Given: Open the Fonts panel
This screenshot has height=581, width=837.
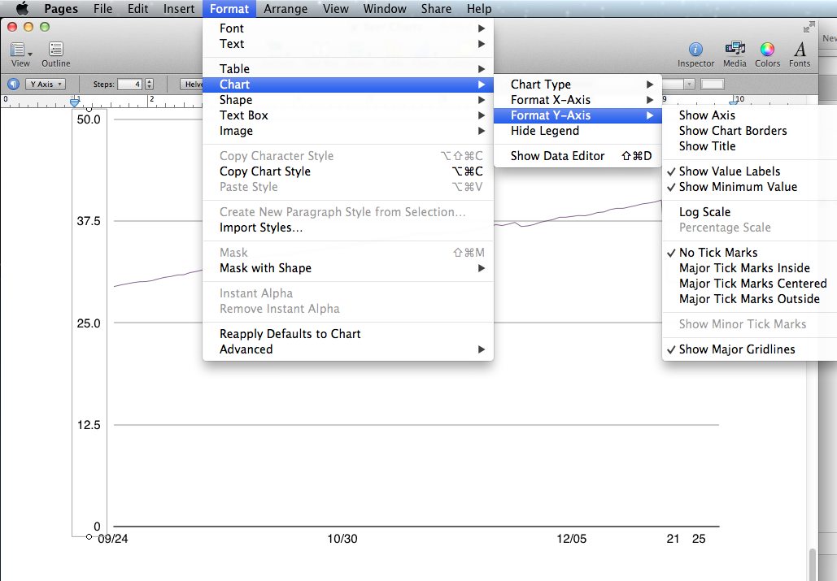Looking at the screenshot, I should (799, 54).
